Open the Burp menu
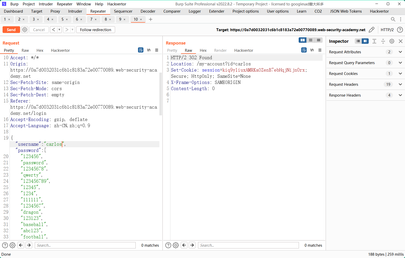 click(14, 4)
